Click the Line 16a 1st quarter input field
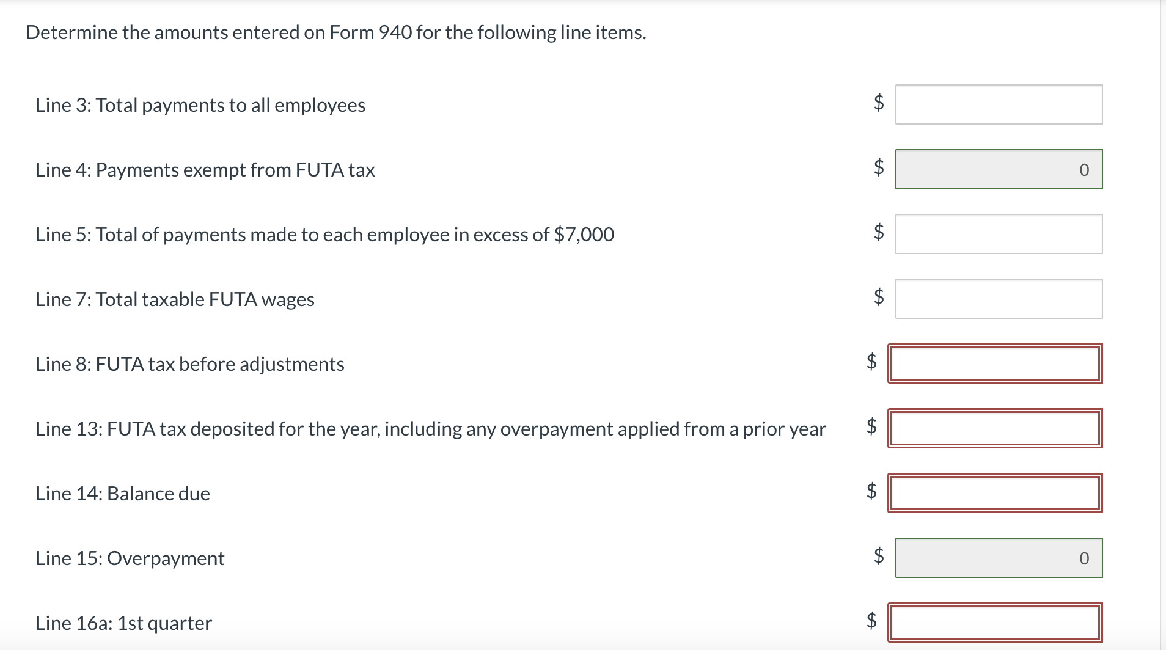The image size is (1166, 650). tap(995, 622)
